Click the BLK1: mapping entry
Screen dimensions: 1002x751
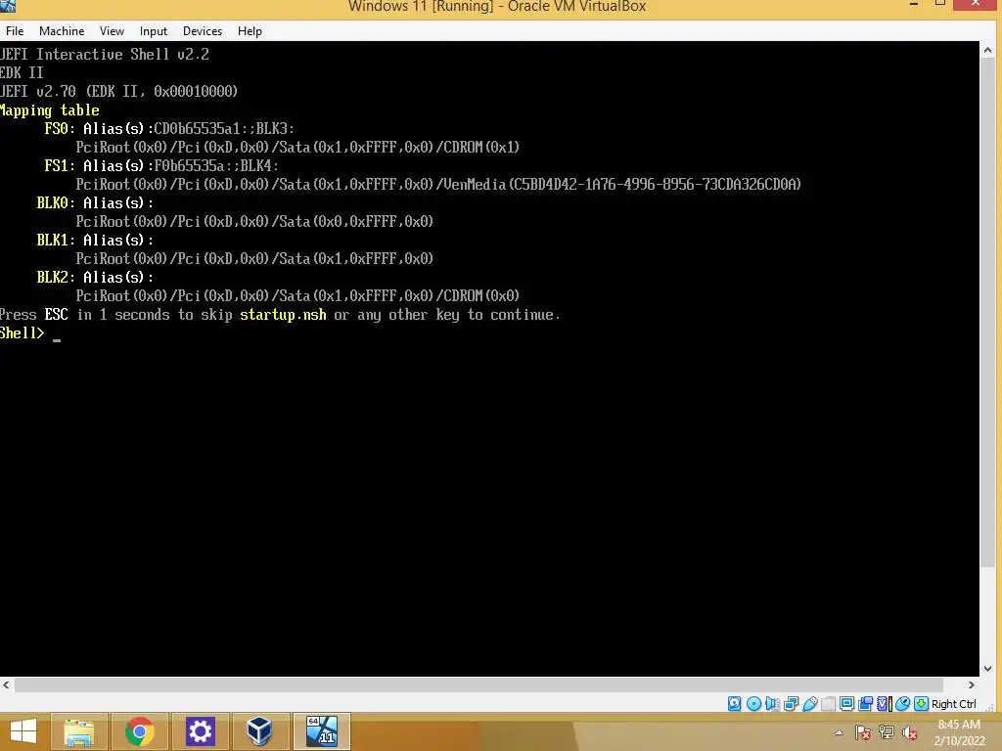point(56,240)
